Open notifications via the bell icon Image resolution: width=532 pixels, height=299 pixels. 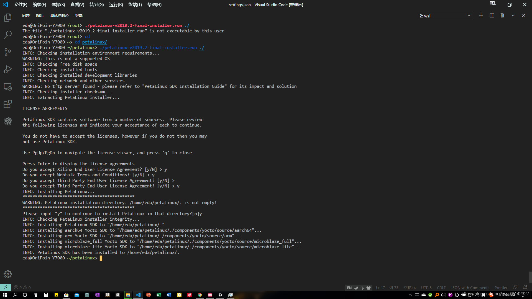[525, 287]
